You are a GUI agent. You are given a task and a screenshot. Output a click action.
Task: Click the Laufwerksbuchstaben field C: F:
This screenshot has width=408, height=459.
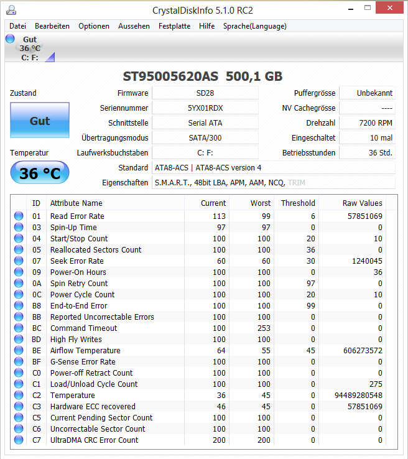point(205,153)
